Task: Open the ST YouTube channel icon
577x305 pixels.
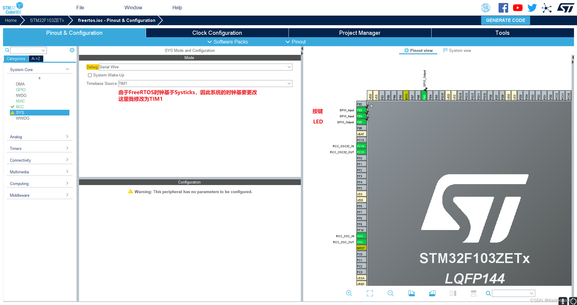Action: tap(517, 8)
